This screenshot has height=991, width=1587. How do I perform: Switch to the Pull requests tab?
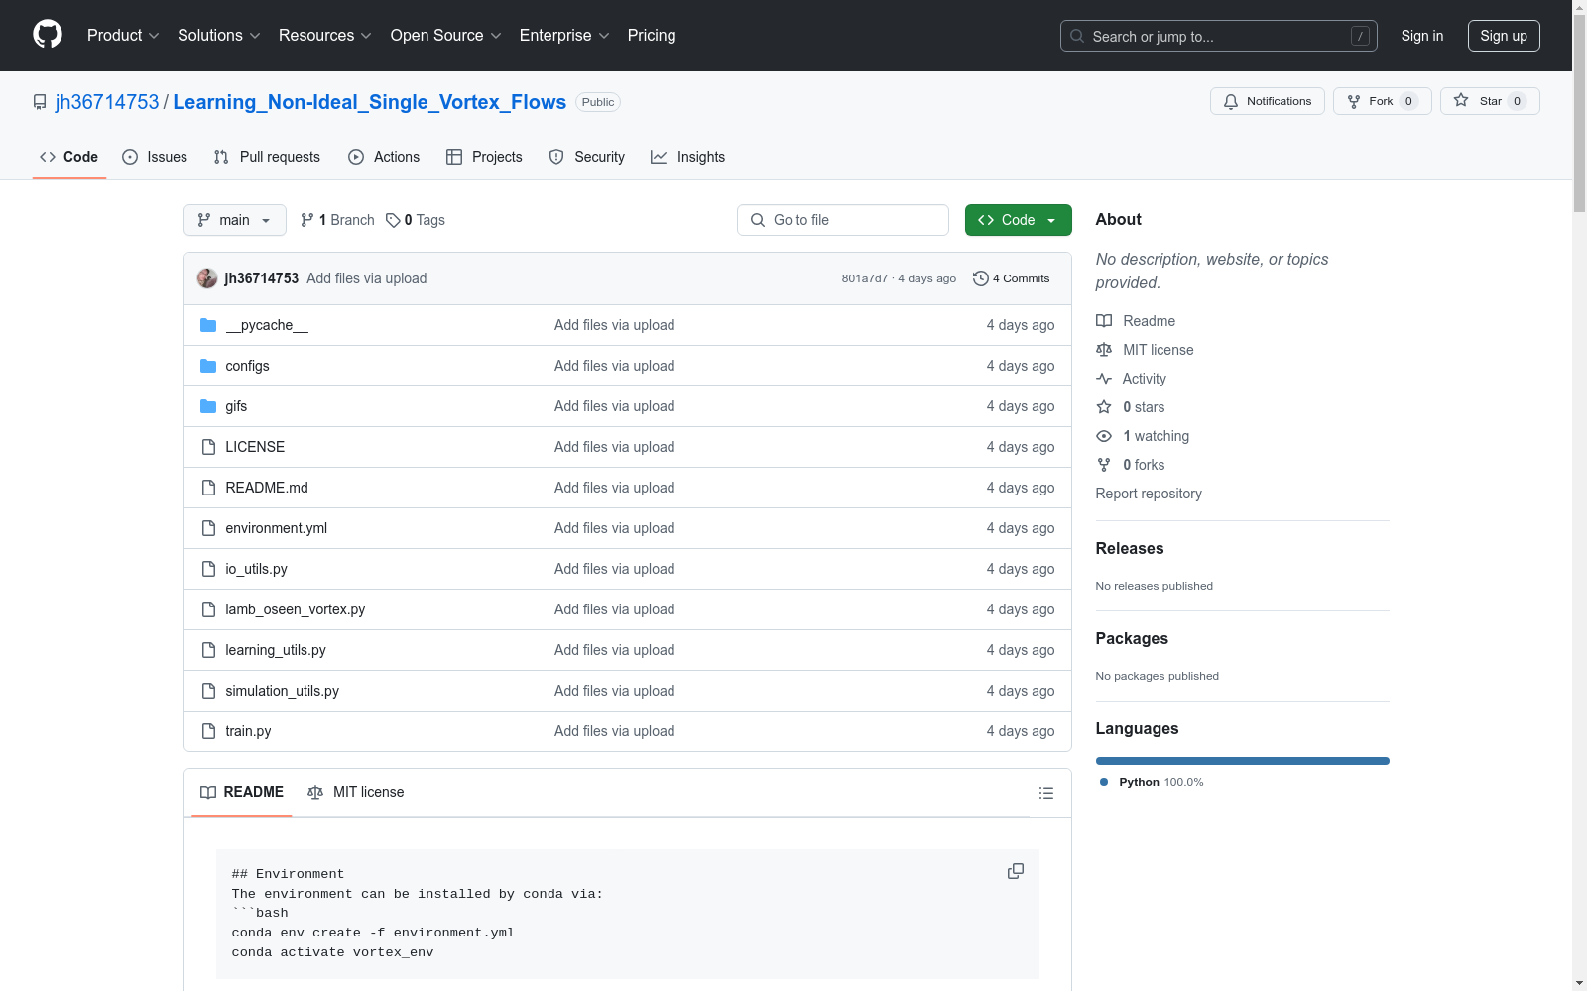[x=267, y=157]
